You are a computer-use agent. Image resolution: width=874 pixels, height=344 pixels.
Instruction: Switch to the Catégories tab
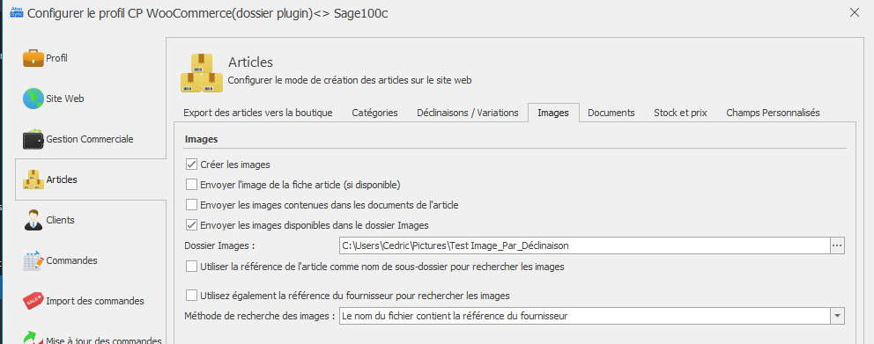pyautogui.click(x=374, y=113)
